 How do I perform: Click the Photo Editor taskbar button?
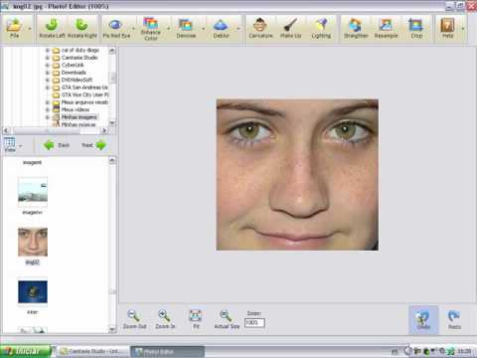168,351
